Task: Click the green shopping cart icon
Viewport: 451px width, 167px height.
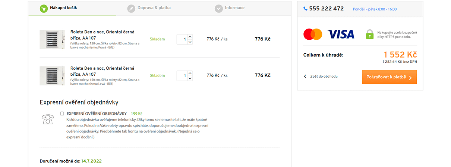Action: [44, 8]
